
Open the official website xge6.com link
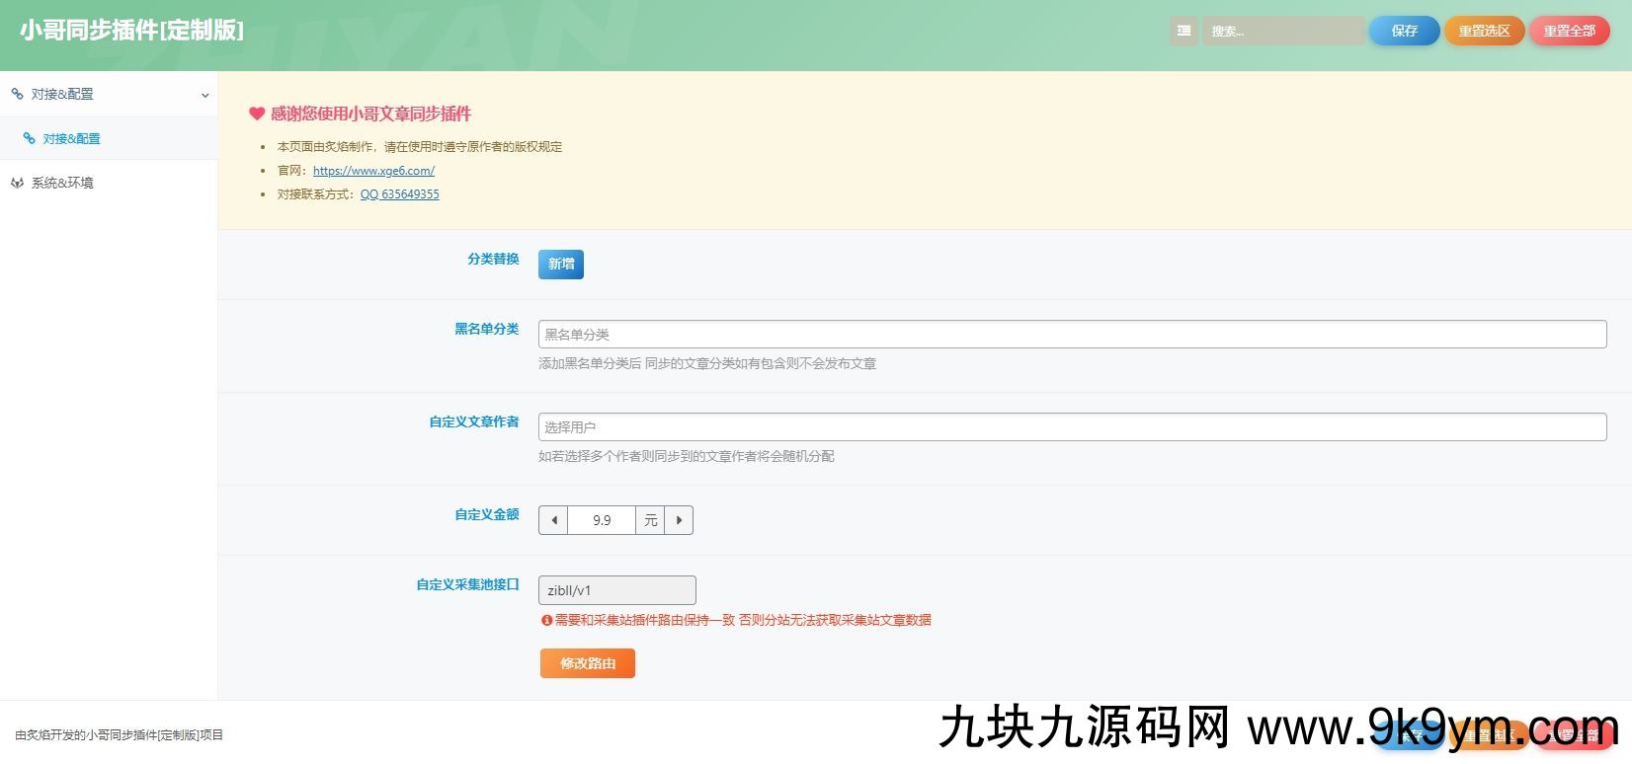pyautogui.click(x=373, y=170)
